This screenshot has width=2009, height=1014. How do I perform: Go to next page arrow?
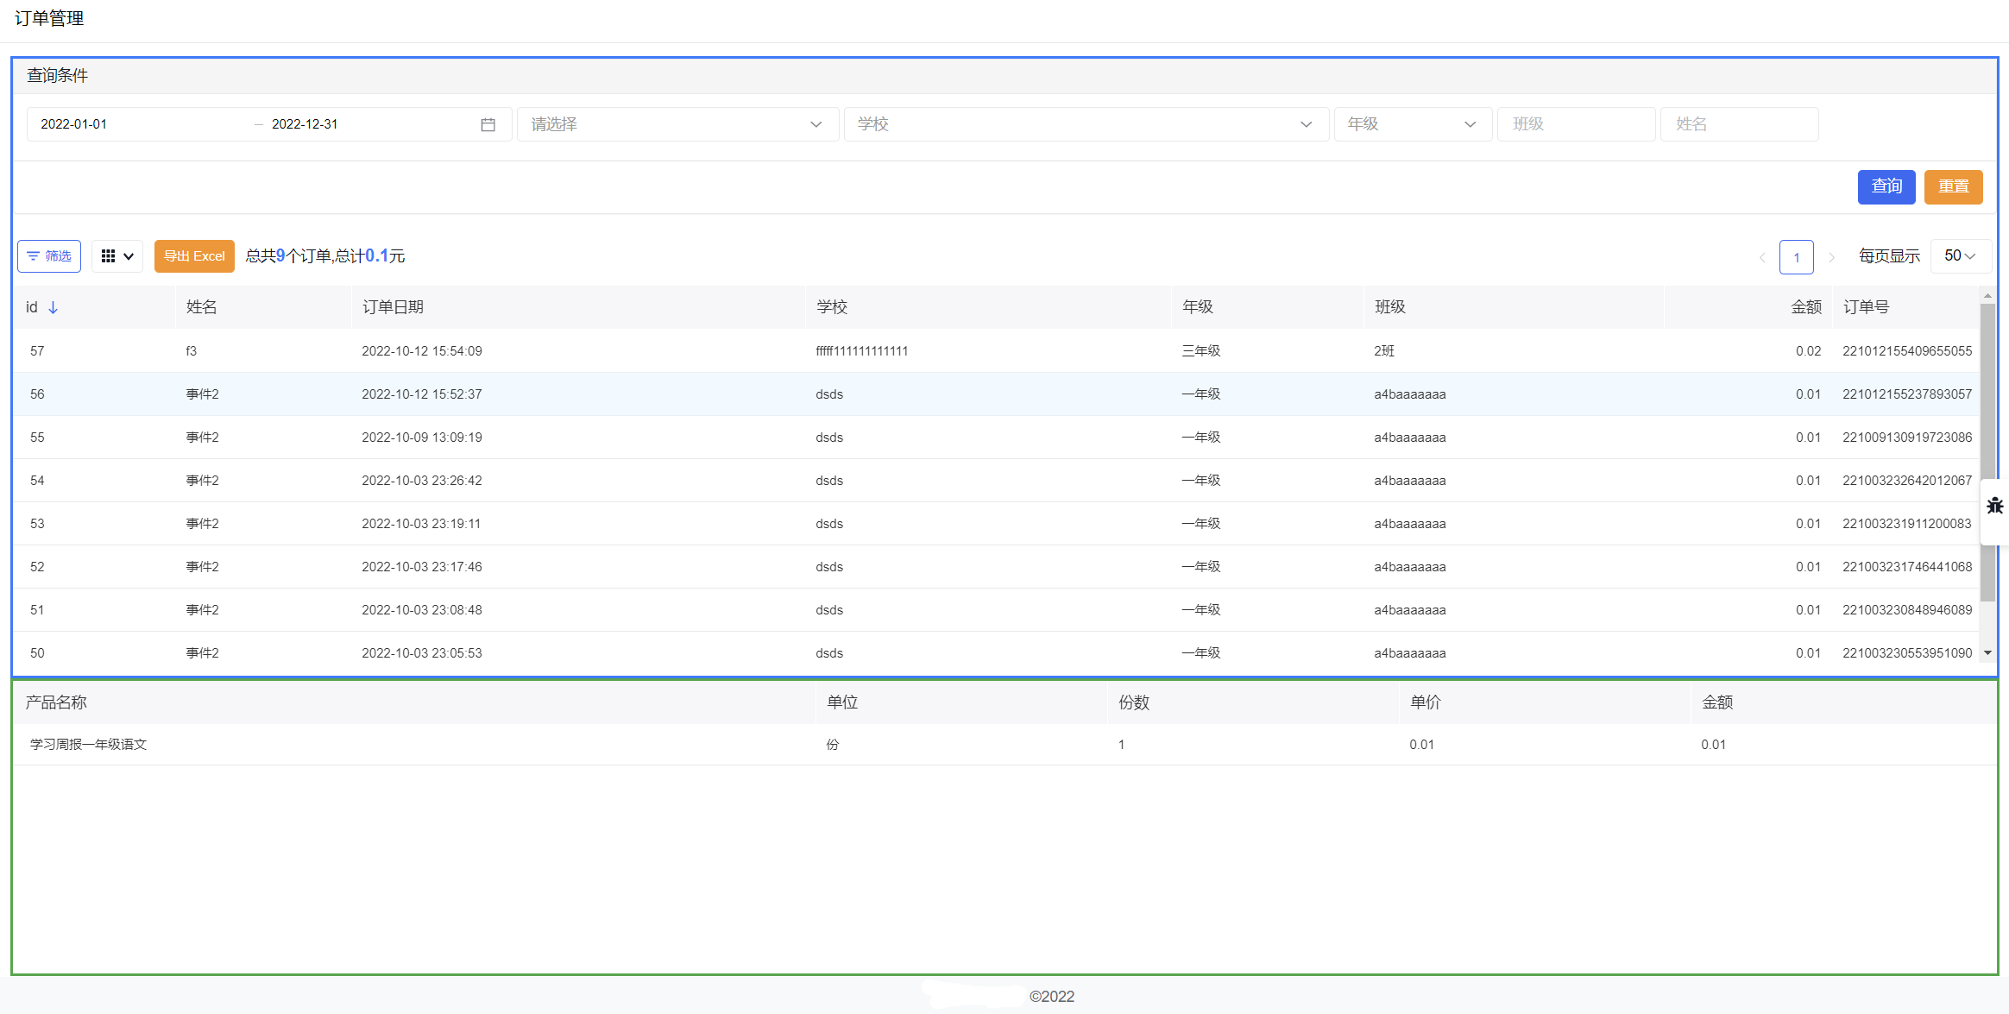(x=1831, y=257)
